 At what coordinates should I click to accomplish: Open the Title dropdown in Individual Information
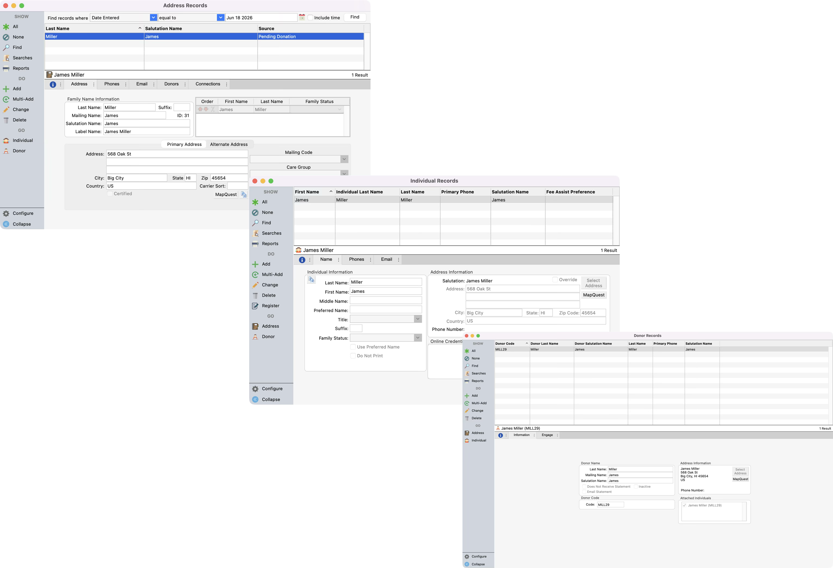[x=418, y=319]
